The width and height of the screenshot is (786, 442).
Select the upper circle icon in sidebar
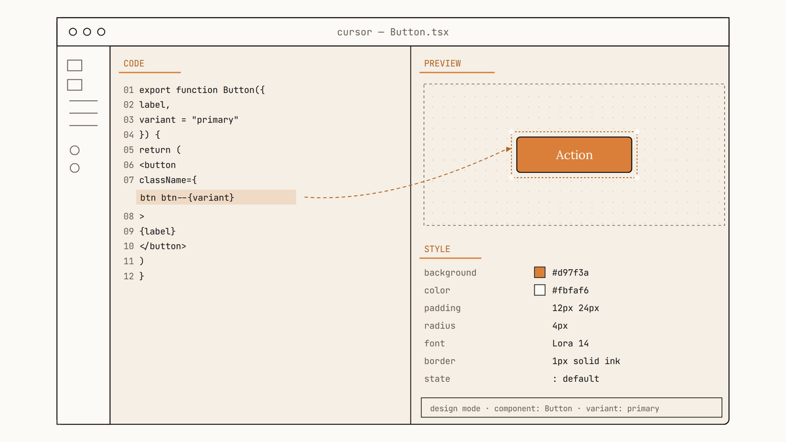click(75, 151)
